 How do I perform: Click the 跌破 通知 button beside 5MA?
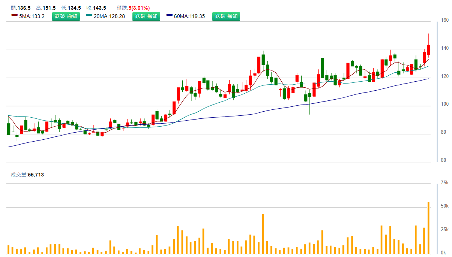[x=66, y=16]
